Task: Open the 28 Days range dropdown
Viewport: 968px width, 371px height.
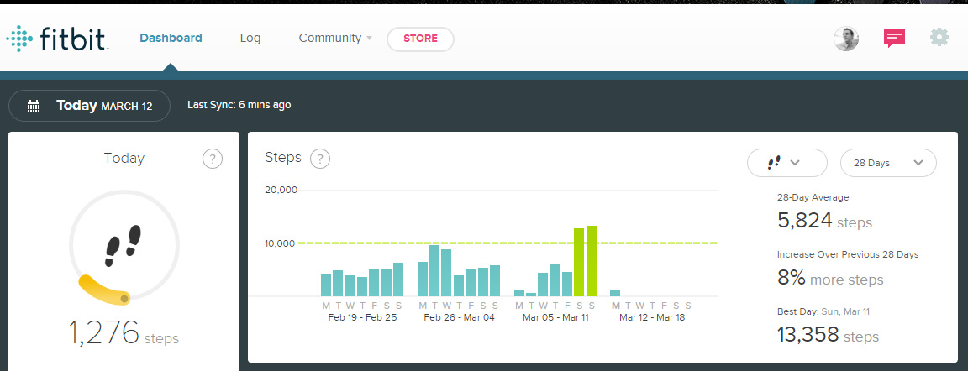Action: pyautogui.click(x=888, y=163)
